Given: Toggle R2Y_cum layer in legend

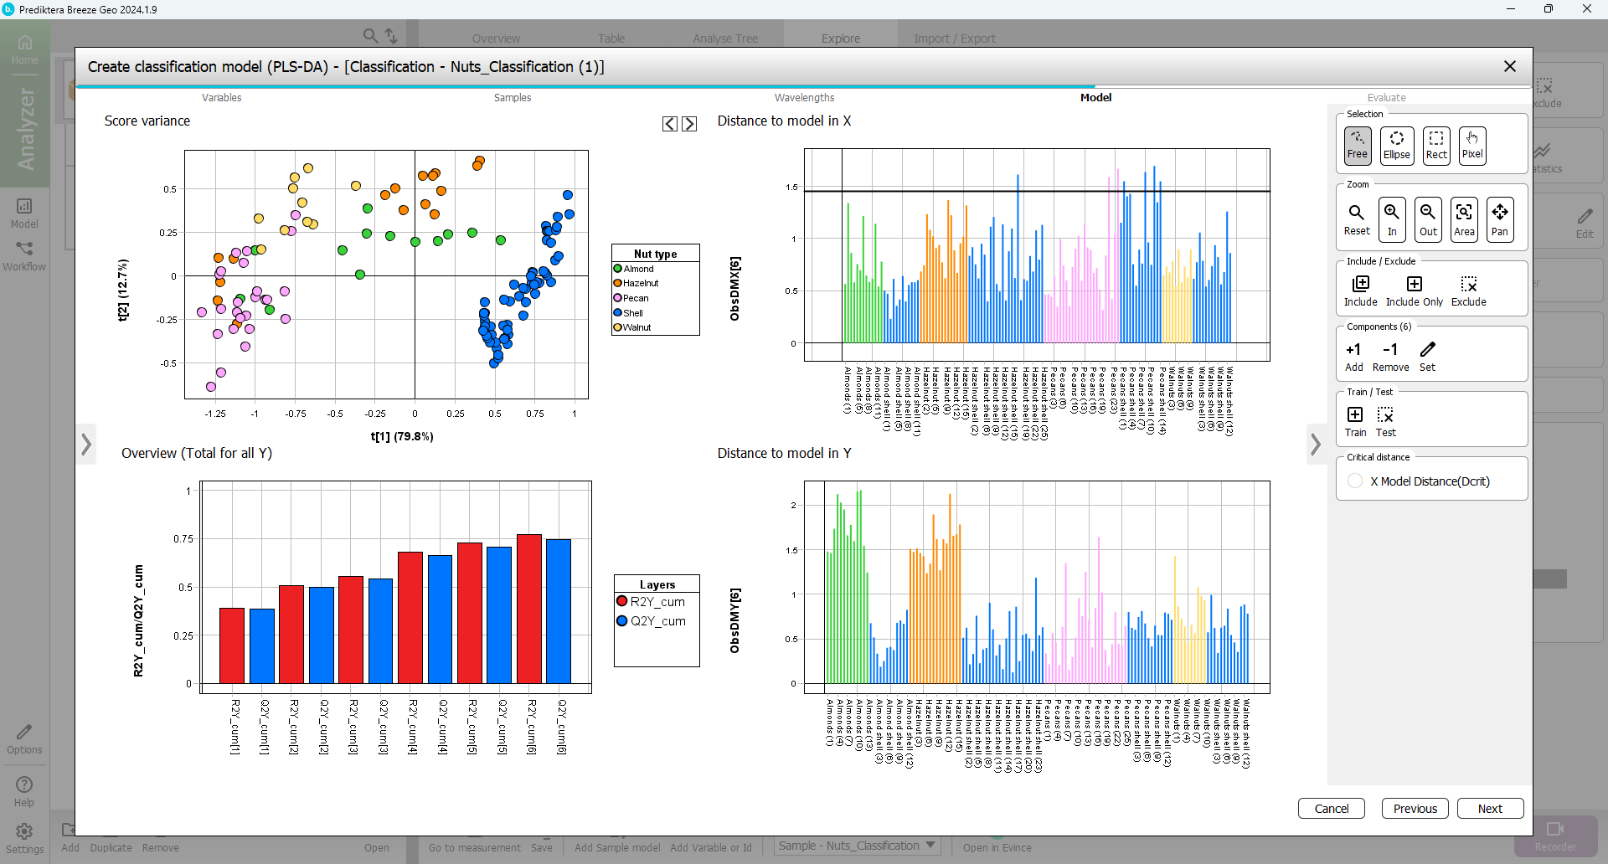Looking at the screenshot, I should click(622, 601).
